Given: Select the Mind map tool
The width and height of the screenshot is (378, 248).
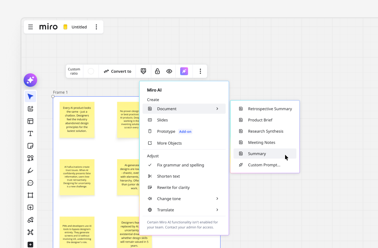Looking at the screenshot, I should coord(31,232).
